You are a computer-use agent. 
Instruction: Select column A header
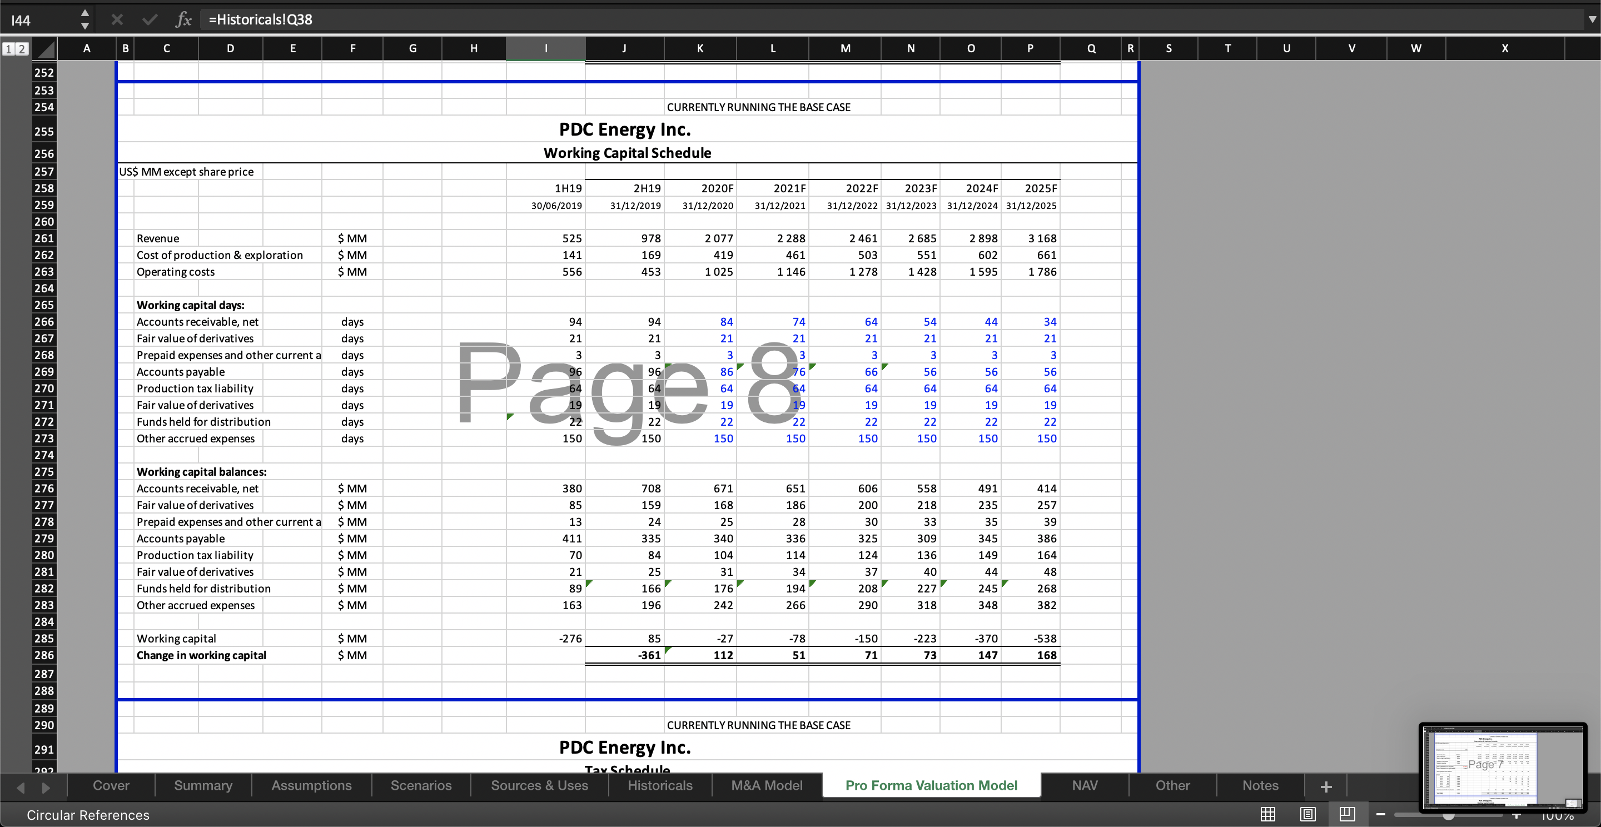[x=86, y=48]
